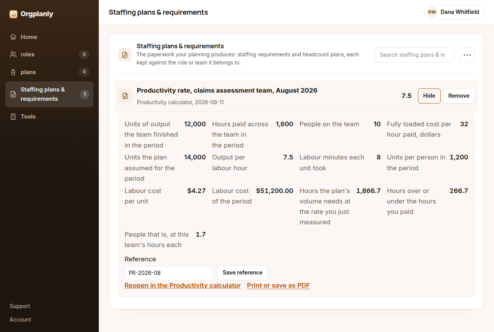Save the reference PR-2026-08
This screenshot has width=494, height=332.
coord(243,273)
